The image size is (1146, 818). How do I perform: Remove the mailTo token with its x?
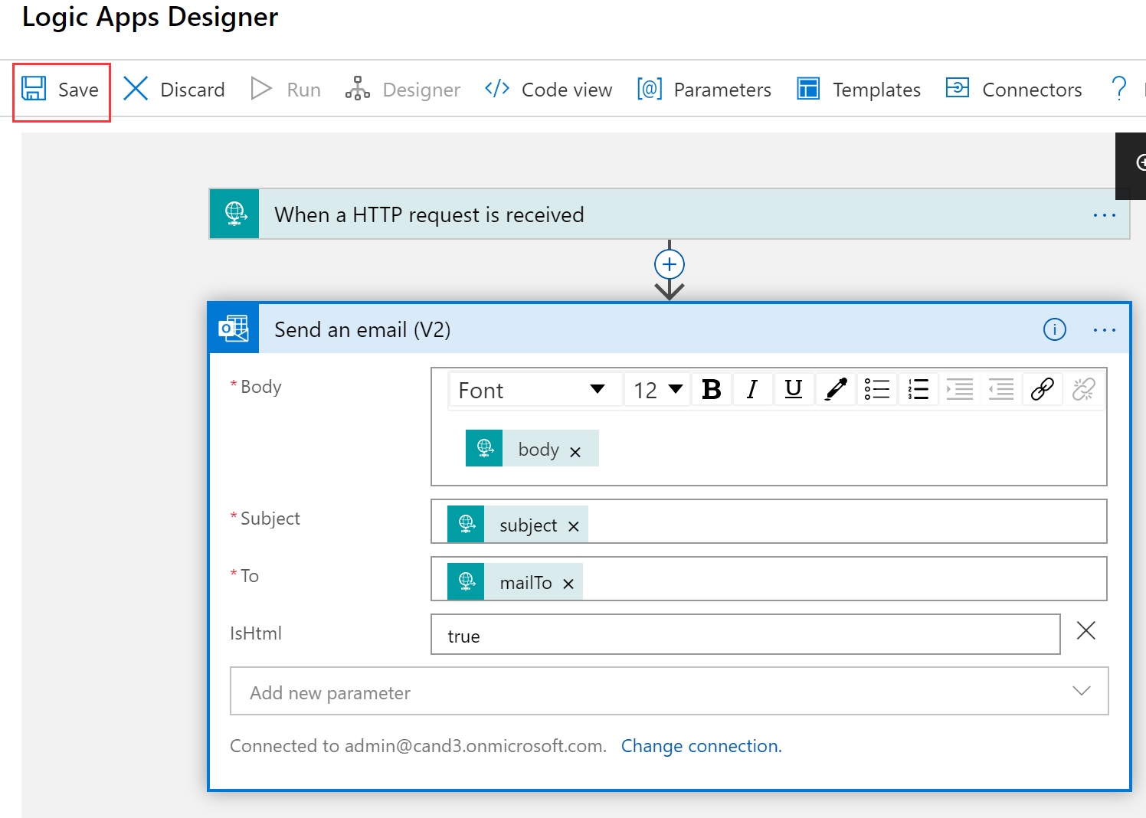coord(568,584)
